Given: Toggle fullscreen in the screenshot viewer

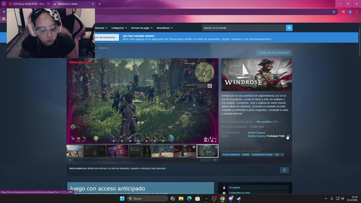Looking at the screenshot, I should click(213, 140).
